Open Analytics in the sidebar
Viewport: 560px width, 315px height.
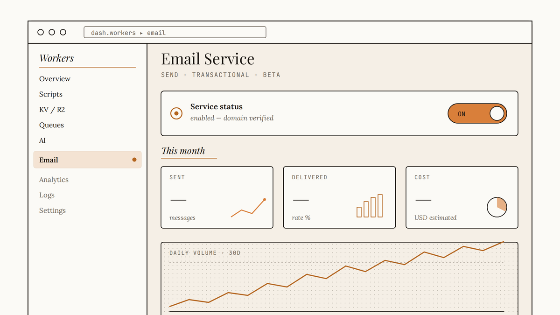pos(54,180)
